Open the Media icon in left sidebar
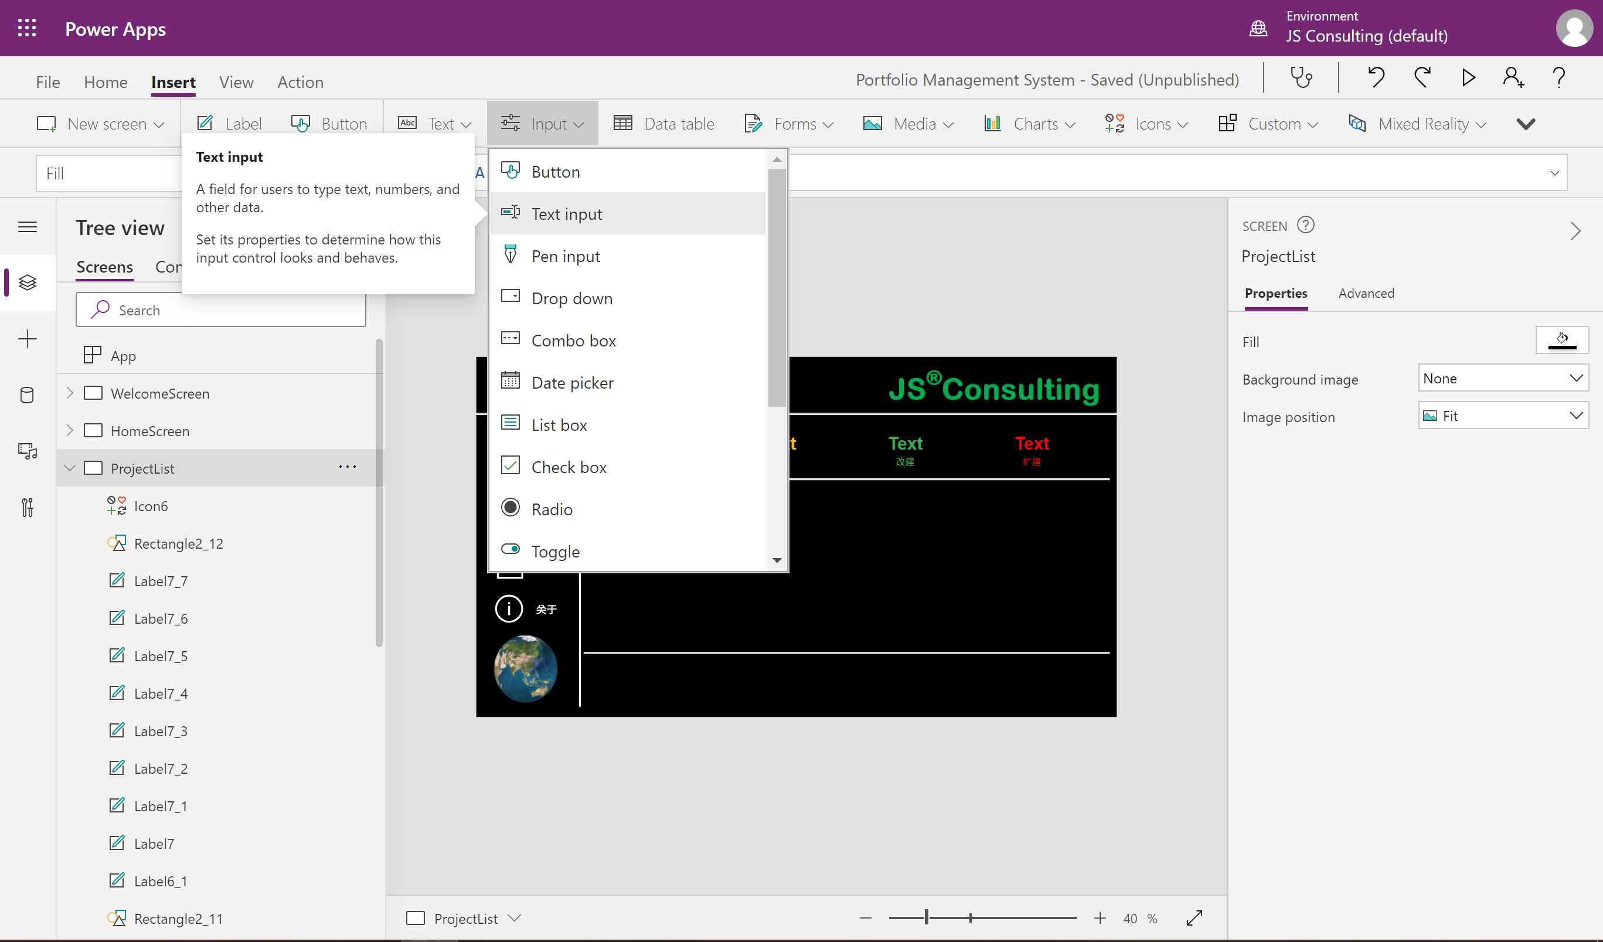 28,451
